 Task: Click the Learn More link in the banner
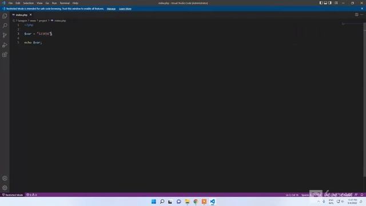[125, 9]
